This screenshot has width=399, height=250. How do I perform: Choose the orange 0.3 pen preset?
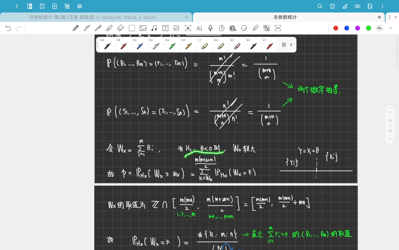(189, 45)
